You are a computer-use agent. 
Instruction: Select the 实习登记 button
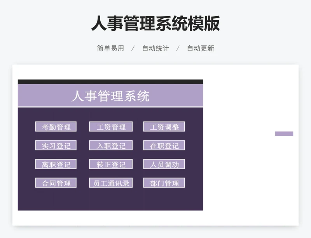tap(56, 145)
